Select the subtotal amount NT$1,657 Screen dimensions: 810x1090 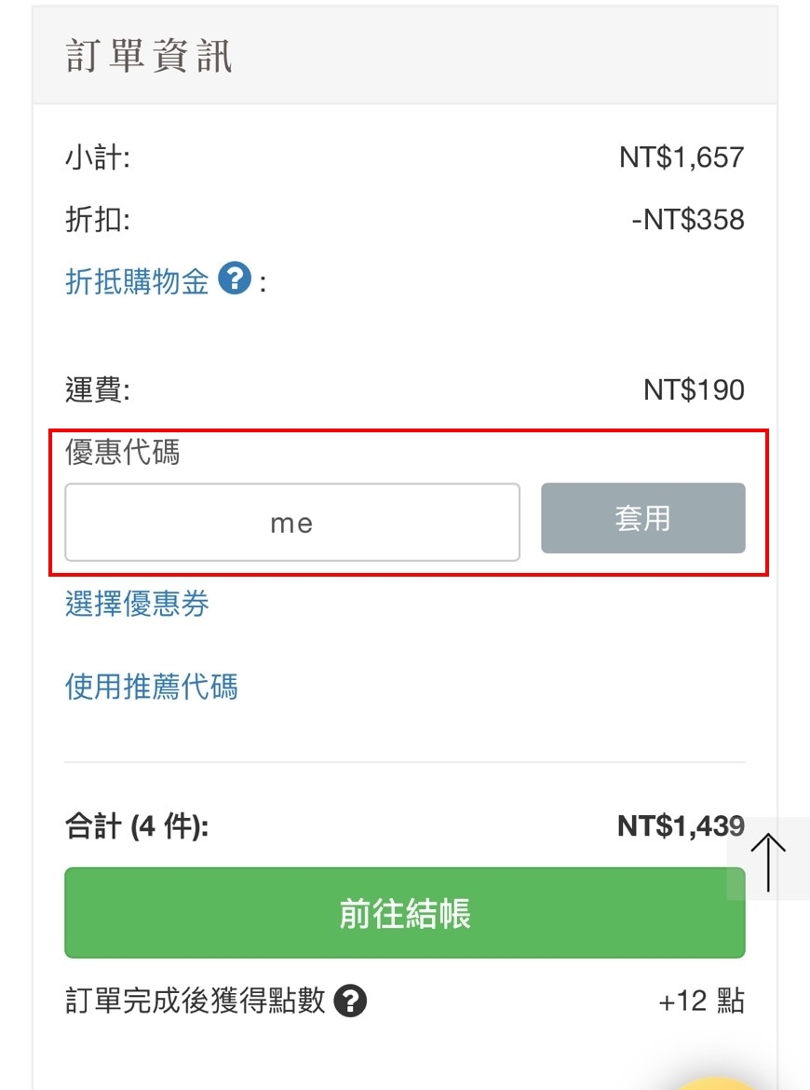[x=682, y=157]
